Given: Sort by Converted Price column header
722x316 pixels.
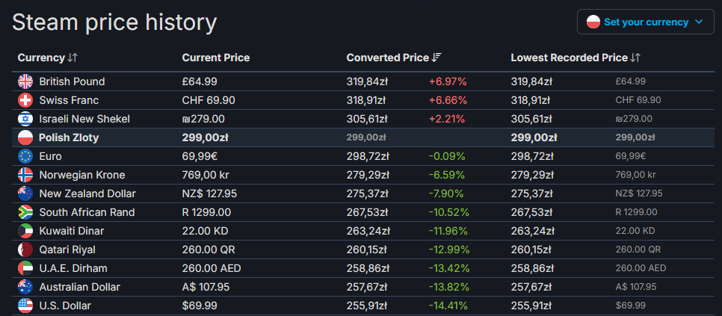Looking at the screenshot, I should (394, 58).
